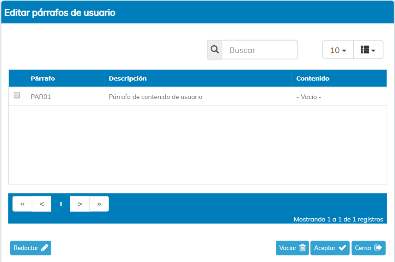Screen dimensions: 395x262
Task: Tick the checkbox for row PAR01
Action: tap(17, 95)
